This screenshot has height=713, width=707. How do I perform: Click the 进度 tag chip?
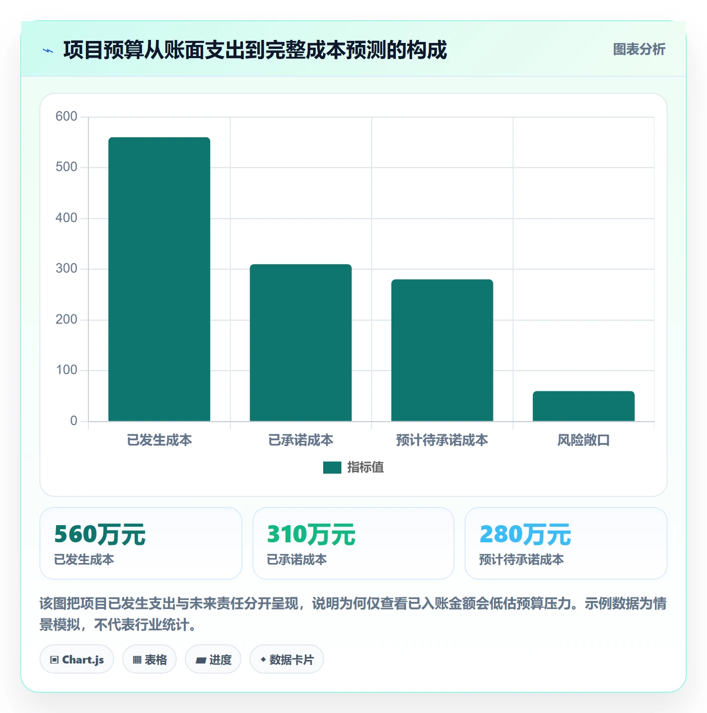pyautogui.click(x=213, y=659)
